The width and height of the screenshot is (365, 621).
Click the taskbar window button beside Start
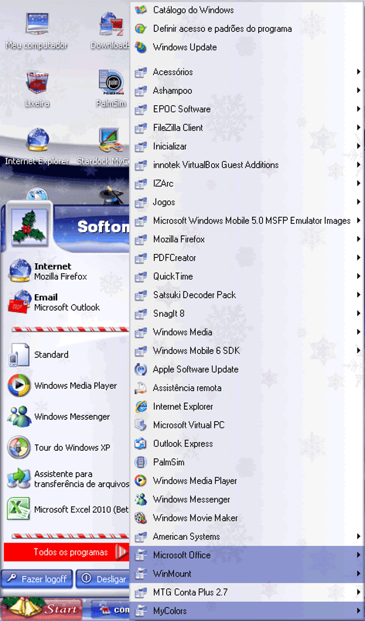(111, 610)
